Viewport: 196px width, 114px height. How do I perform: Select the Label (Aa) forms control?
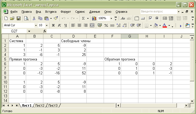click(123, 18)
